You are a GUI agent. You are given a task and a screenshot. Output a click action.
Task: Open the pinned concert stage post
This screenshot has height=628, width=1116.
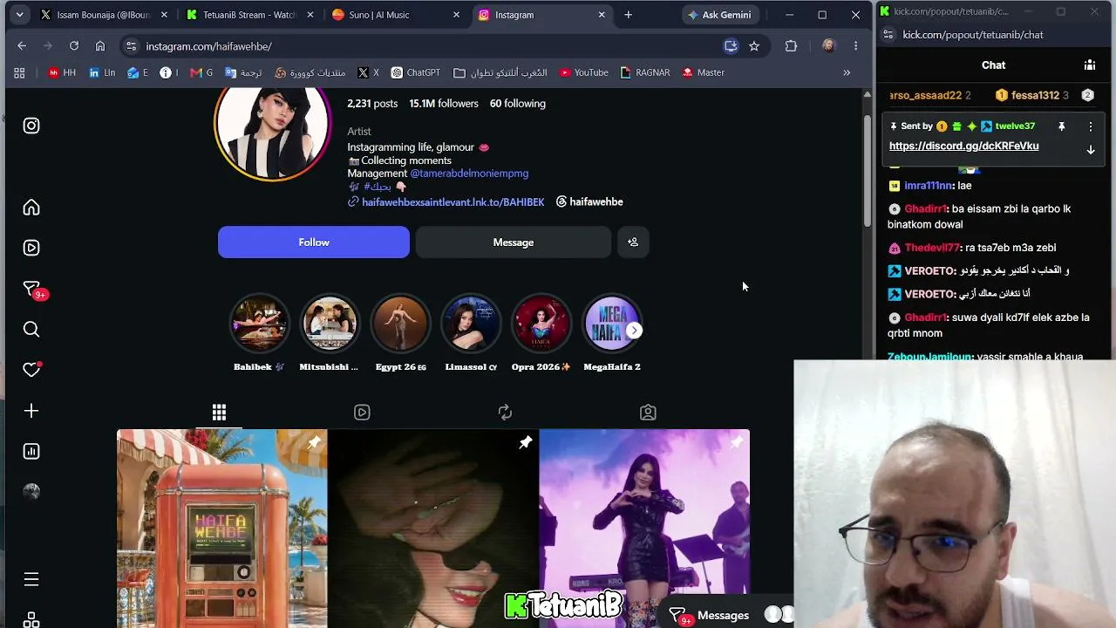(x=644, y=529)
